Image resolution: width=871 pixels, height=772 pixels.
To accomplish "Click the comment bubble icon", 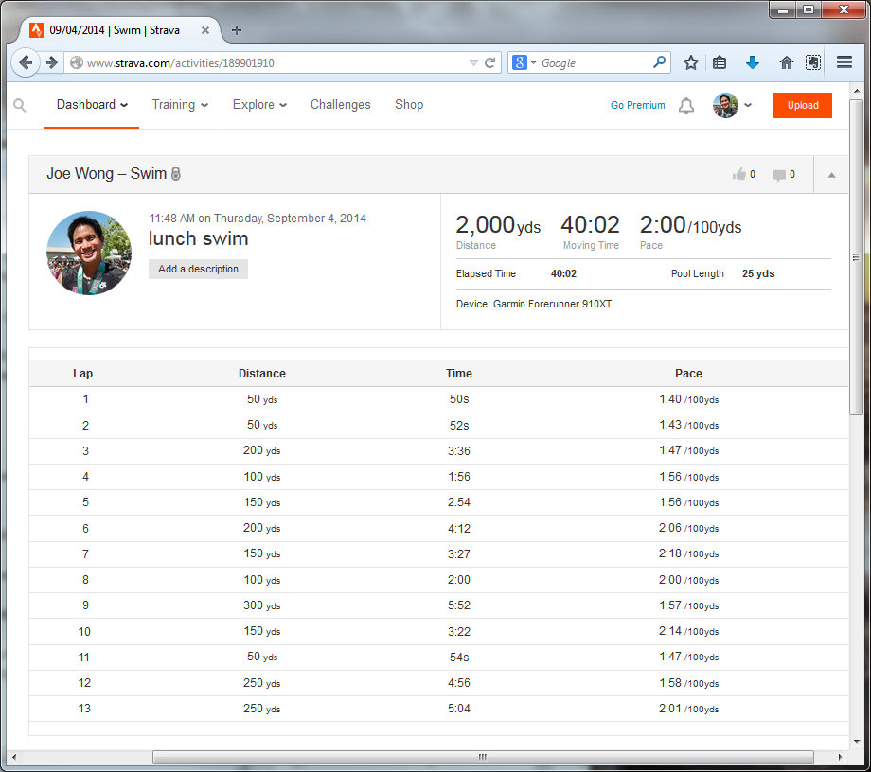I will pos(779,175).
